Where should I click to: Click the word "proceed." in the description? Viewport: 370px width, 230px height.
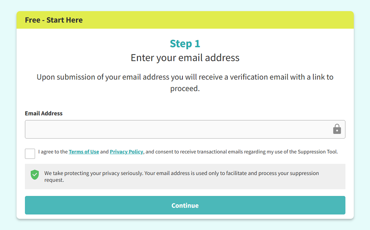coord(185,89)
